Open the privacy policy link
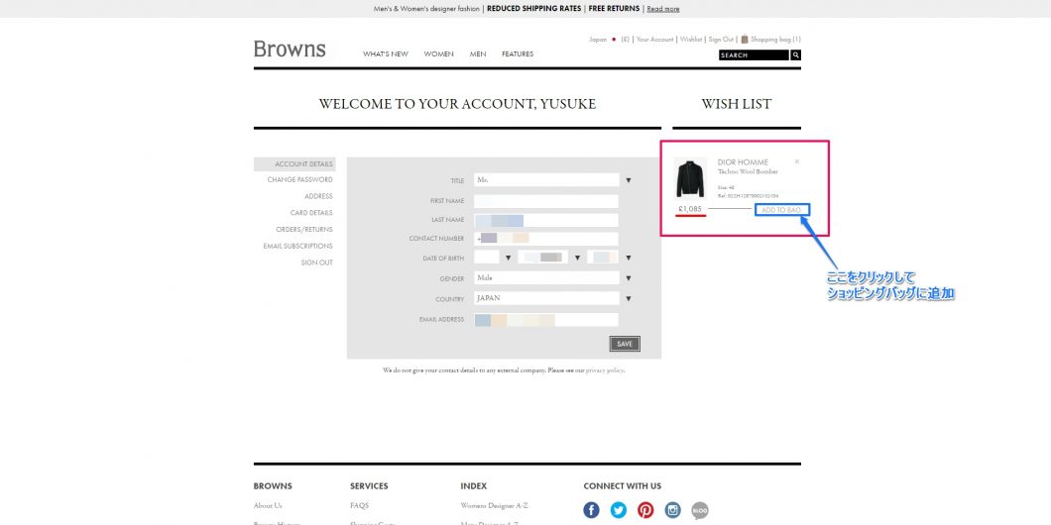The image size is (1051, 525). click(x=605, y=370)
